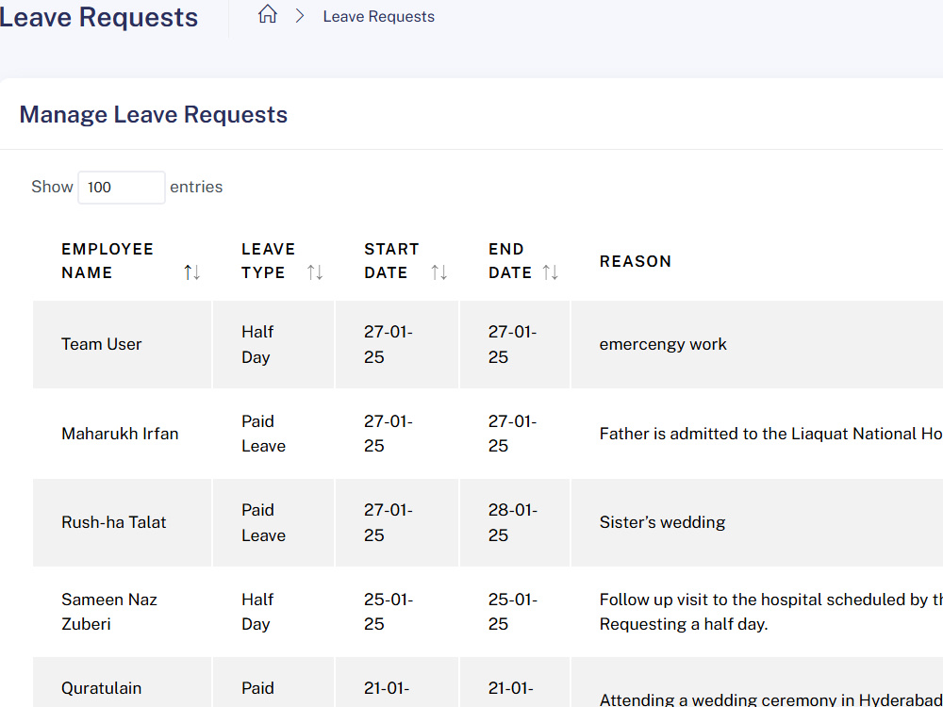Image resolution: width=943 pixels, height=707 pixels.
Task: Sort table by Employee Name arrows
Action: [191, 272]
